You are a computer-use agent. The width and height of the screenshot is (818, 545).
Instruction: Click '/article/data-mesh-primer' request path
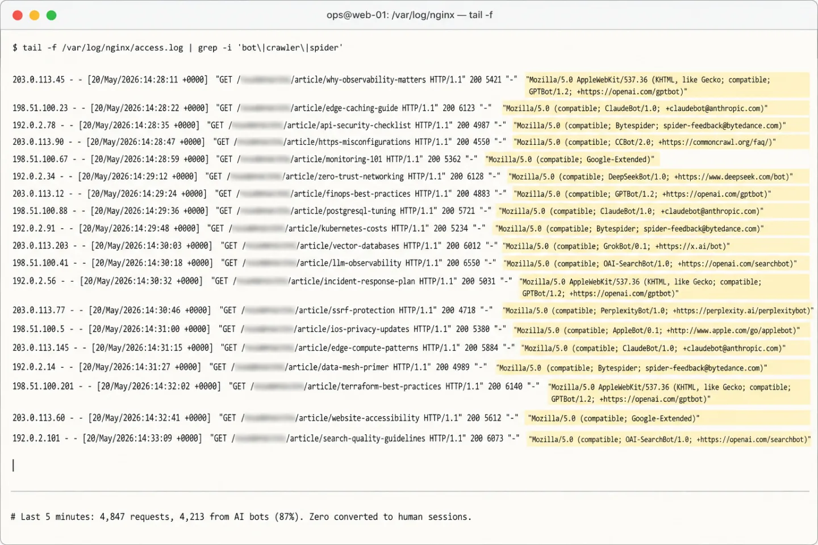[x=337, y=367]
